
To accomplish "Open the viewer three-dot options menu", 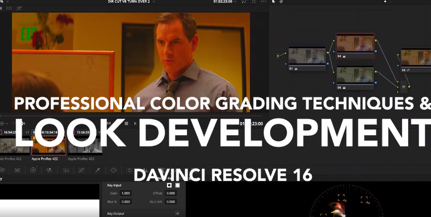I will coord(263,2).
